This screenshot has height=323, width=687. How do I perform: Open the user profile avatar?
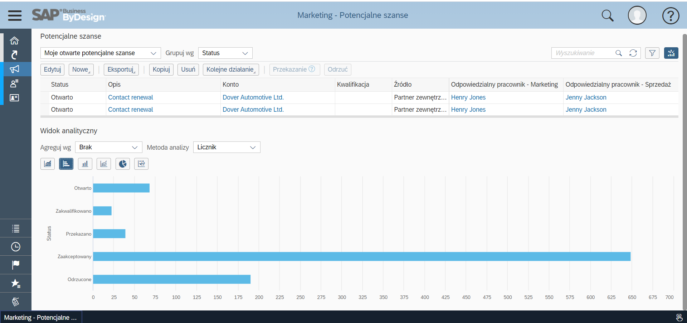click(637, 15)
